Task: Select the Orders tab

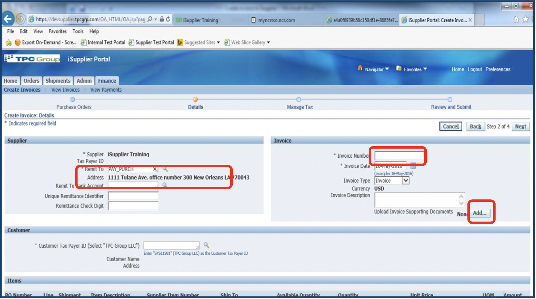Action: click(31, 81)
